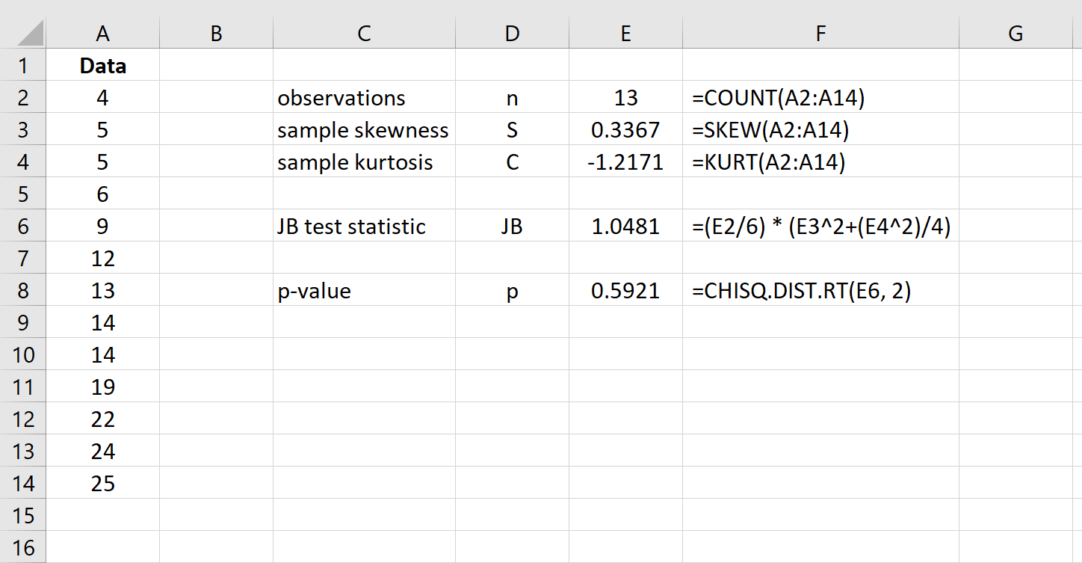Select row 5 header
This screenshot has width=1082, height=563.
[23, 194]
